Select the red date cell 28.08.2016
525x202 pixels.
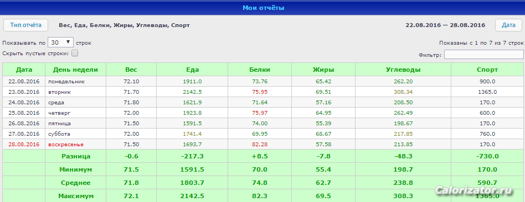[24, 145]
